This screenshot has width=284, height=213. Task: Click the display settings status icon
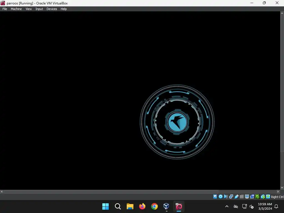pos(247,197)
